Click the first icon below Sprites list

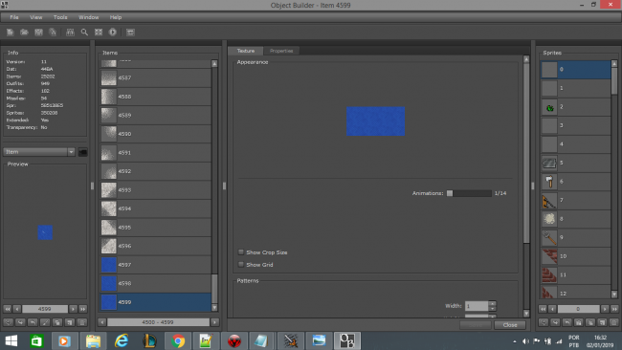(544, 322)
